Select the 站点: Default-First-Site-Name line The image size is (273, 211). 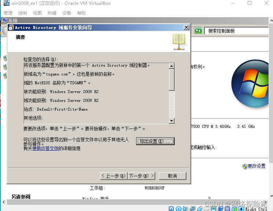pyautogui.click(x=55, y=109)
